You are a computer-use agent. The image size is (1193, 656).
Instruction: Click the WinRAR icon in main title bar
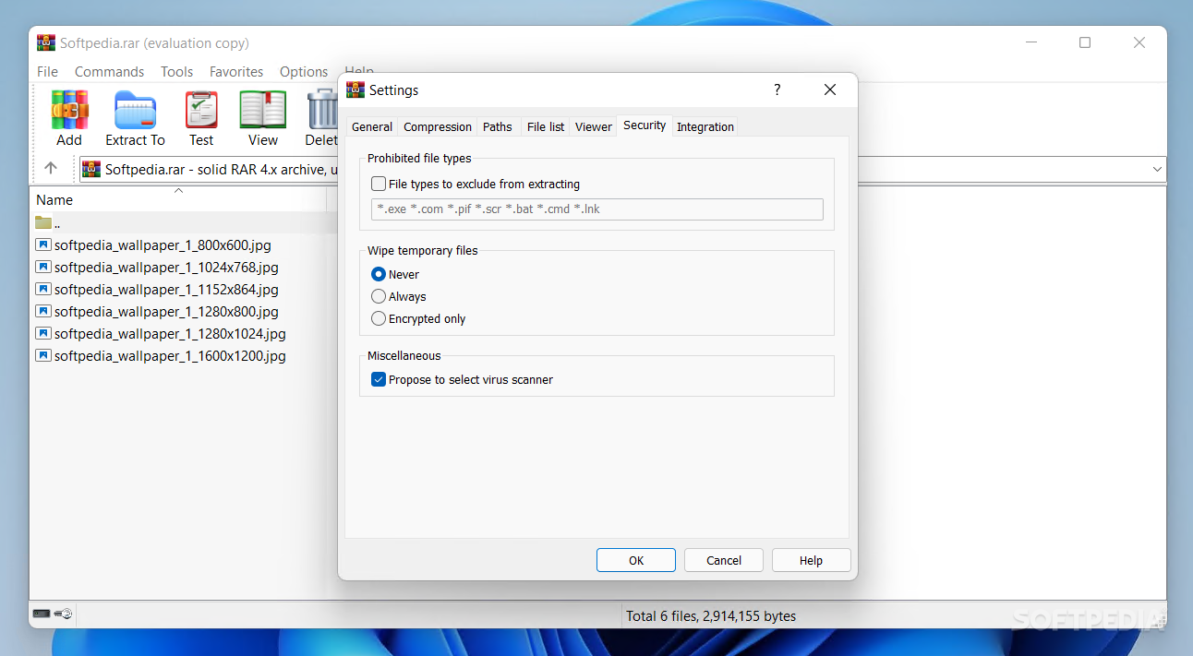coord(46,43)
